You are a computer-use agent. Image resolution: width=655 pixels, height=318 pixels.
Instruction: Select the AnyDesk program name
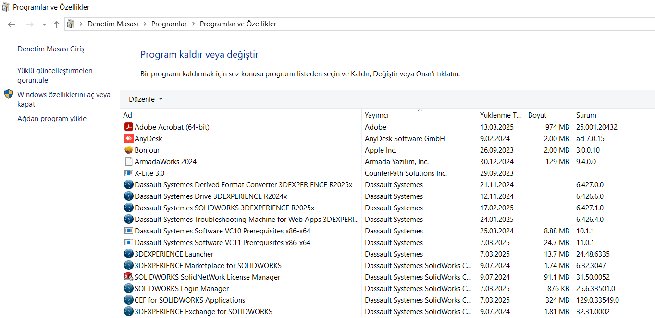point(148,139)
